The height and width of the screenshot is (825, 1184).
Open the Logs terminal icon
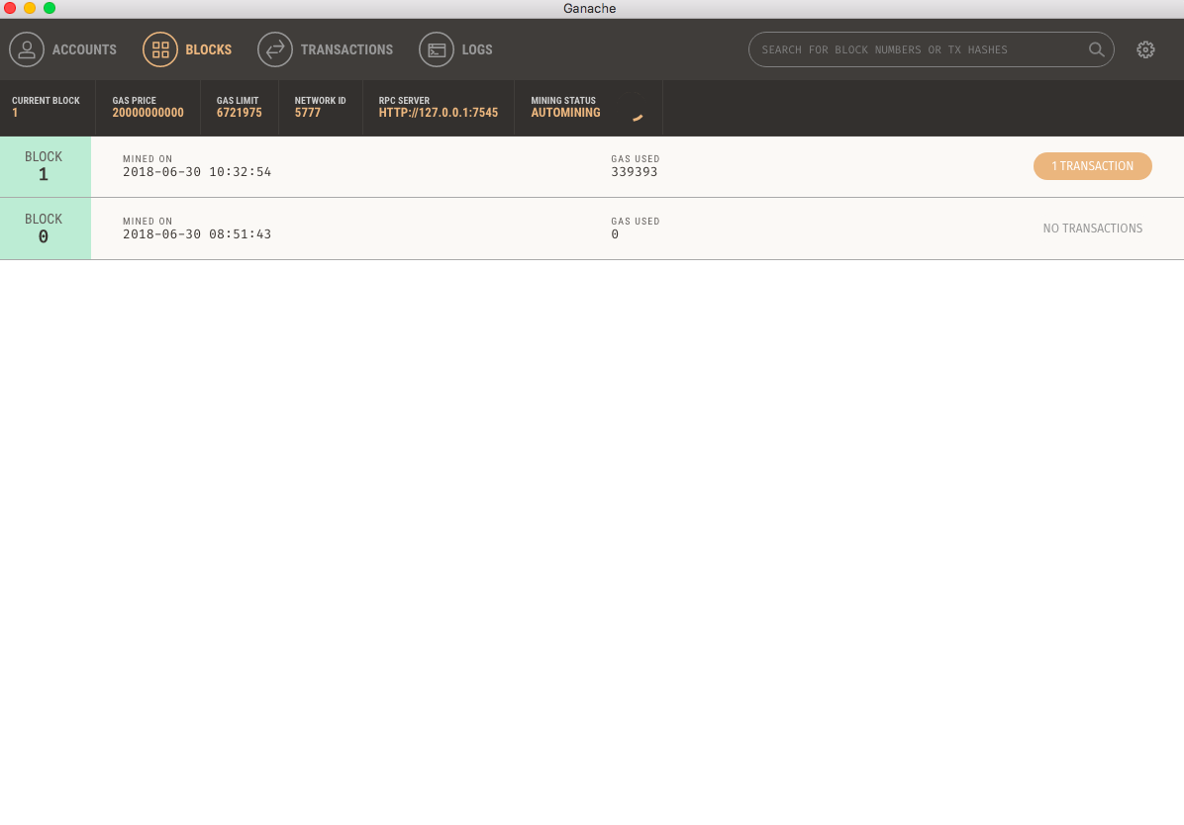(x=437, y=49)
